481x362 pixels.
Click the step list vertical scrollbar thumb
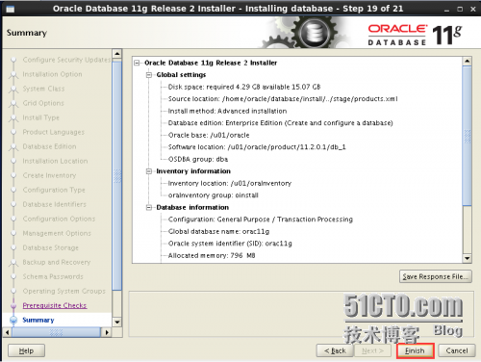[x=117, y=175]
